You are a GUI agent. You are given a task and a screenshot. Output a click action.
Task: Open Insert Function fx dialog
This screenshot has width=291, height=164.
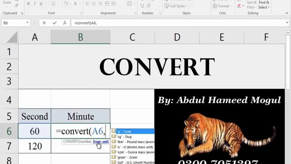[65, 23]
